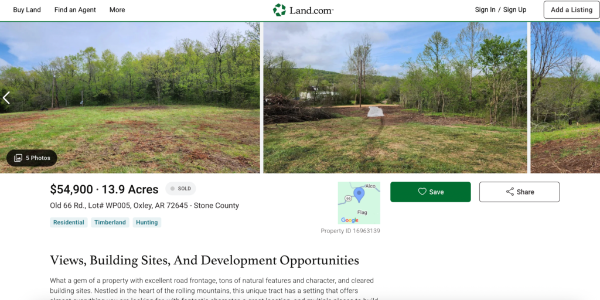Screen dimensions: 600x300
Task: Click the Land.com logo icon
Action: (x=279, y=10)
